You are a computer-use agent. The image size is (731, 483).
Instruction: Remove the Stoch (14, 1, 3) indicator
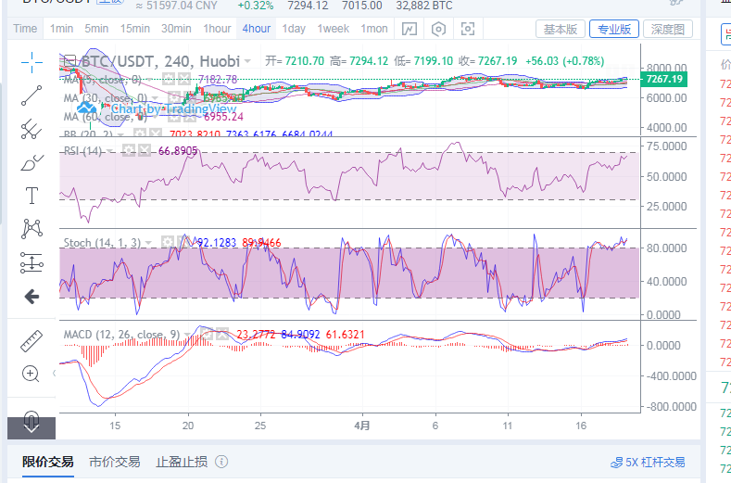tap(183, 242)
